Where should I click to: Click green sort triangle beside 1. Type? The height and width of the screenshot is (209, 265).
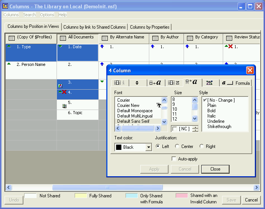pyautogui.click(x=9, y=46)
